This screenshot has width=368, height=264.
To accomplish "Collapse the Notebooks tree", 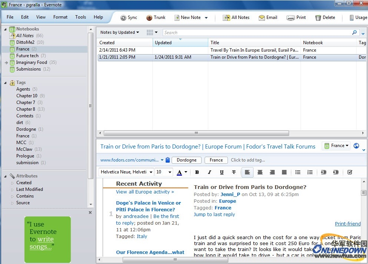I will [x=5, y=29].
